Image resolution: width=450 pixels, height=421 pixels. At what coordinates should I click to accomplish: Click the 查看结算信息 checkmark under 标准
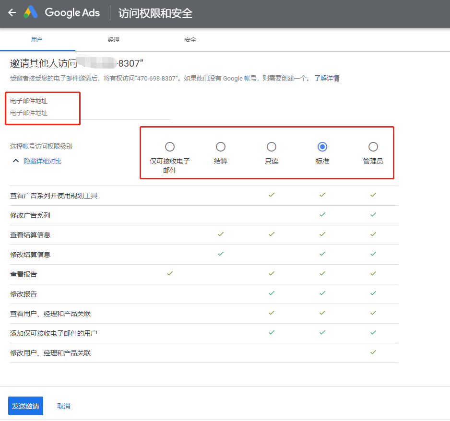click(x=322, y=234)
